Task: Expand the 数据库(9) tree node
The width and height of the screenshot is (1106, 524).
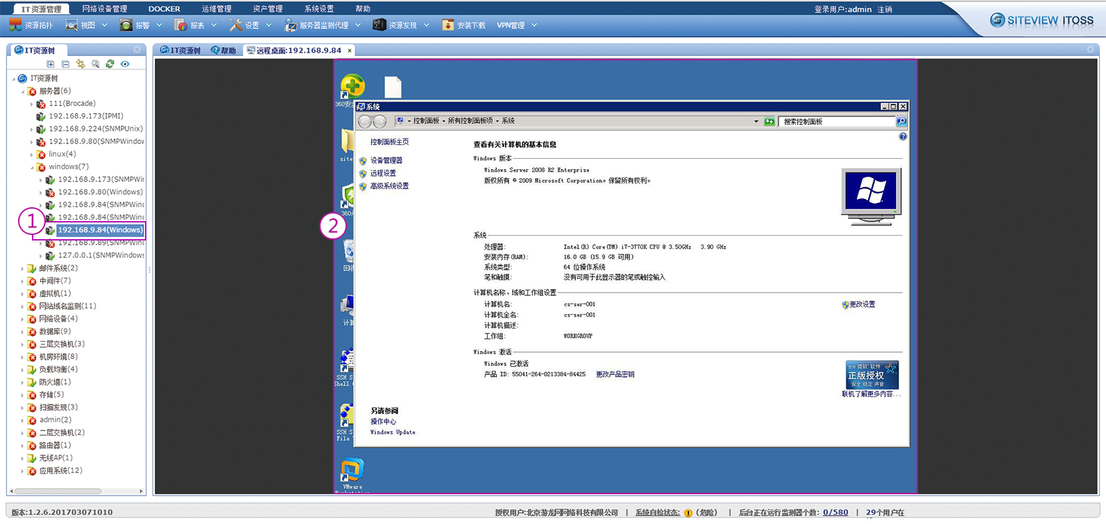Action: (22, 332)
